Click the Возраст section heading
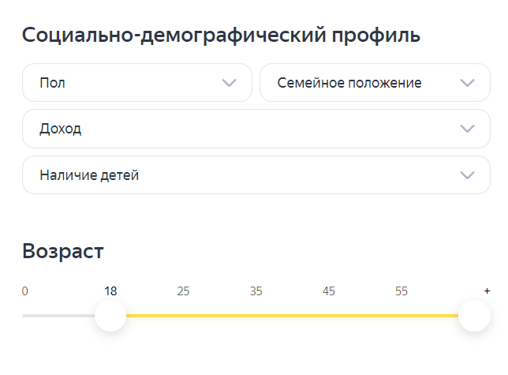Screen dimensions: 508x375 (x=63, y=251)
